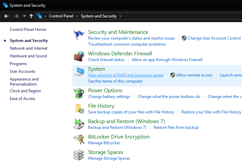Click the Power Options battery icon
The width and height of the screenshot is (242, 161).
[x=79, y=93]
